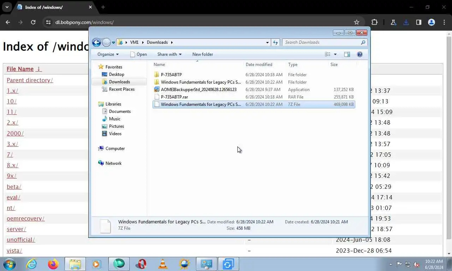Click the Explorer Forward arrow button
This screenshot has width=452, height=271.
click(106, 42)
